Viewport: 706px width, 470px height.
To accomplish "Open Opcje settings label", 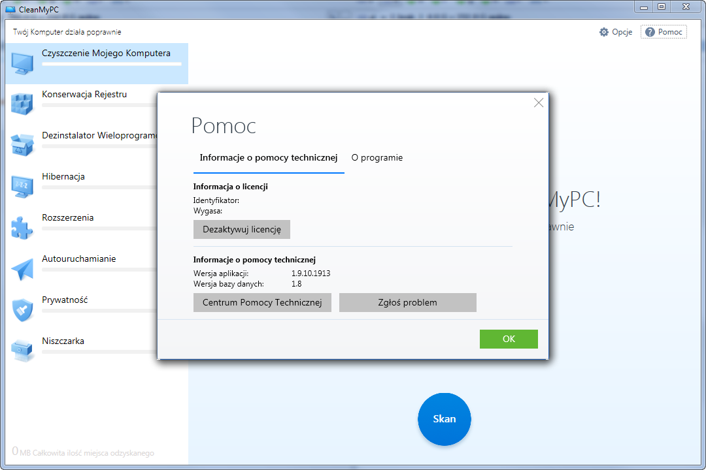I will pos(622,32).
